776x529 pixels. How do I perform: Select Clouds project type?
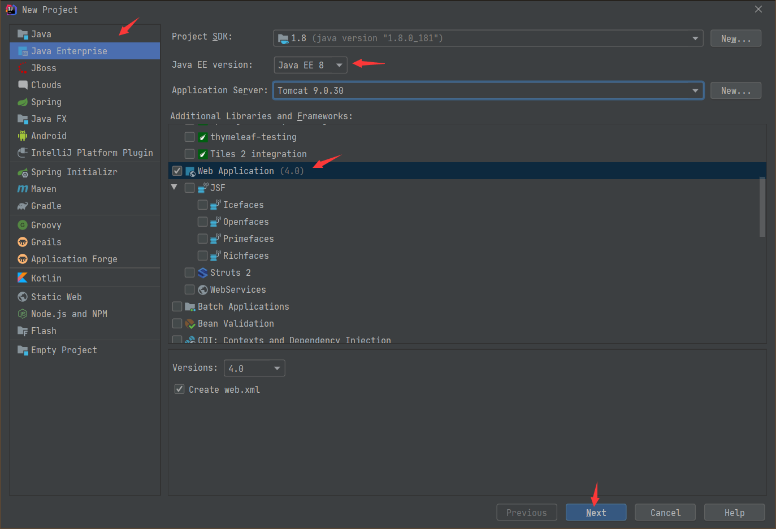click(85, 85)
